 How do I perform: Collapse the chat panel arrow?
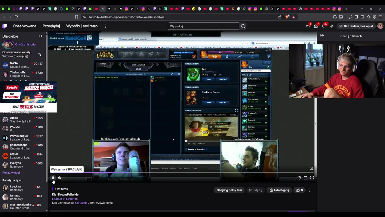pyautogui.click(x=322, y=36)
